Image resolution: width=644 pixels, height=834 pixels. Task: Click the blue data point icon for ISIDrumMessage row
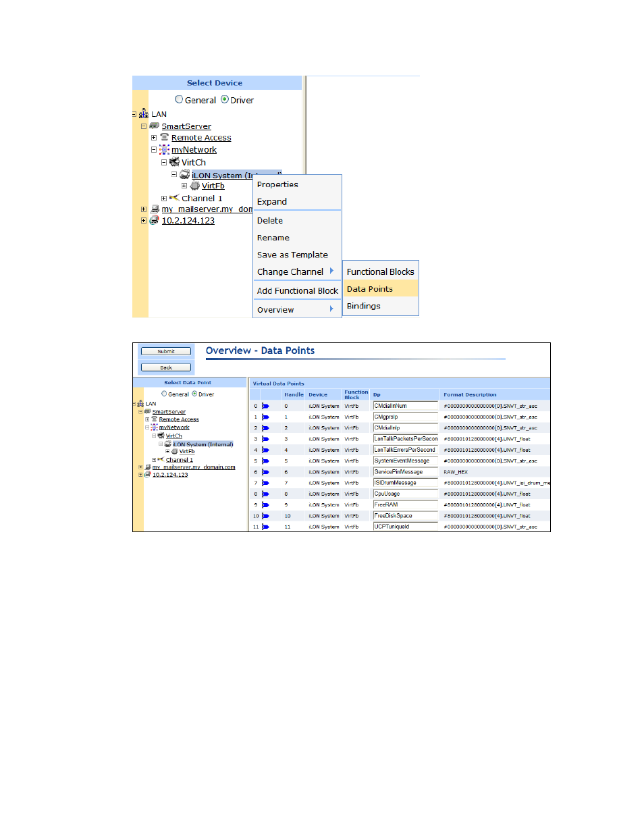pyautogui.click(x=265, y=483)
